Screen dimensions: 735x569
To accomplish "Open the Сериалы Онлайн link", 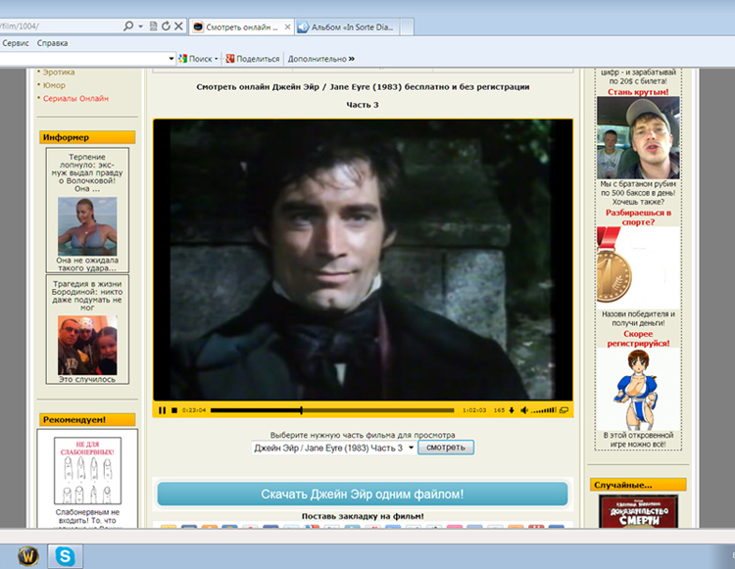I will click(75, 98).
